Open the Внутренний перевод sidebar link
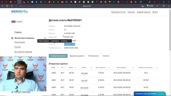171x96 pixels. tap(23, 52)
